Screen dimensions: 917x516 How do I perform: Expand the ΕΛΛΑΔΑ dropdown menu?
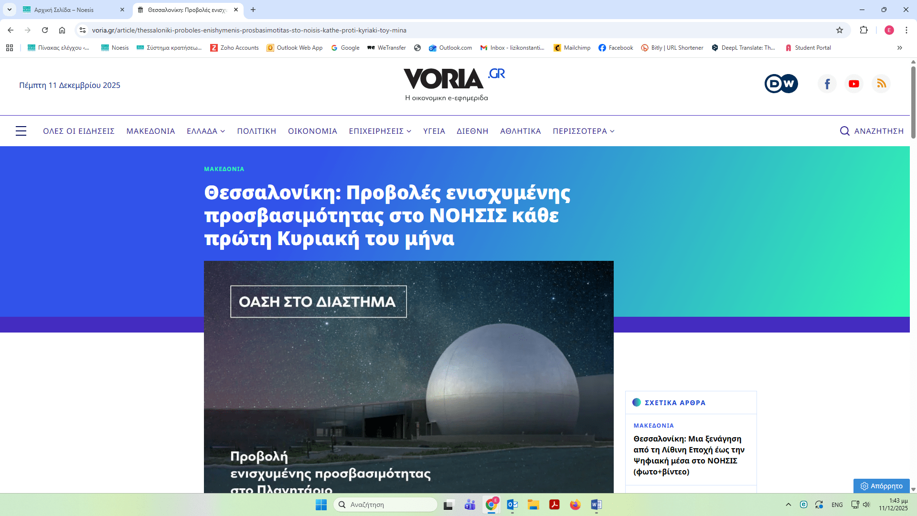206,131
